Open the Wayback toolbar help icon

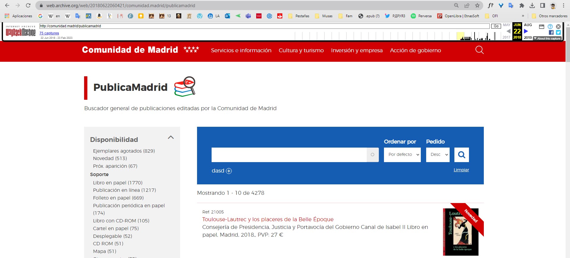pyautogui.click(x=550, y=26)
